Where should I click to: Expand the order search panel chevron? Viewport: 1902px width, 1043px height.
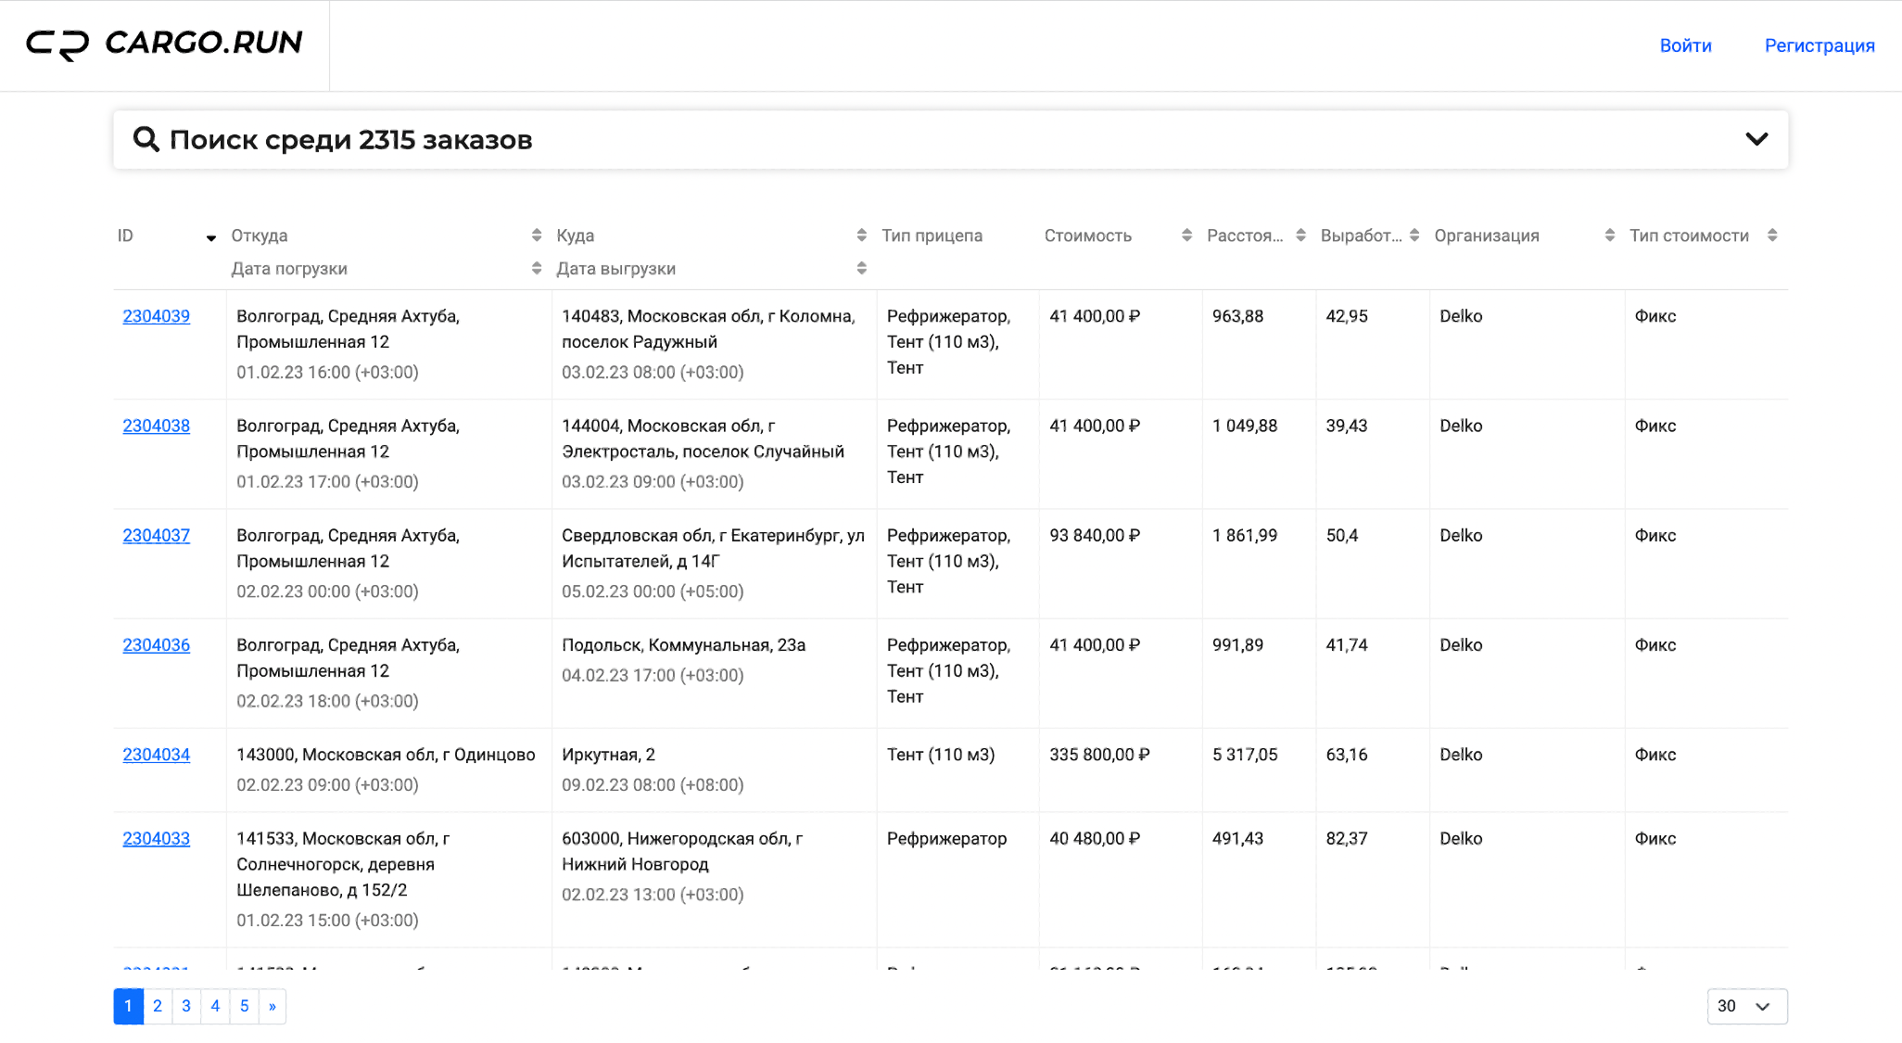pyautogui.click(x=1756, y=139)
